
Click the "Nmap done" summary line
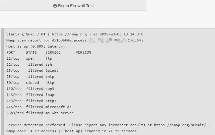[71, 131]
